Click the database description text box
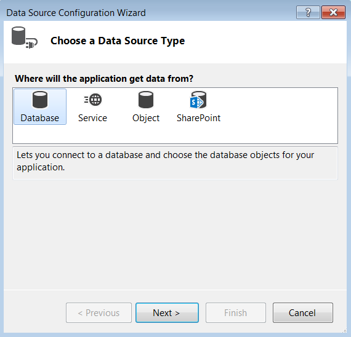Viewport: 351px width, 337px height. click(x=175, y=163)
